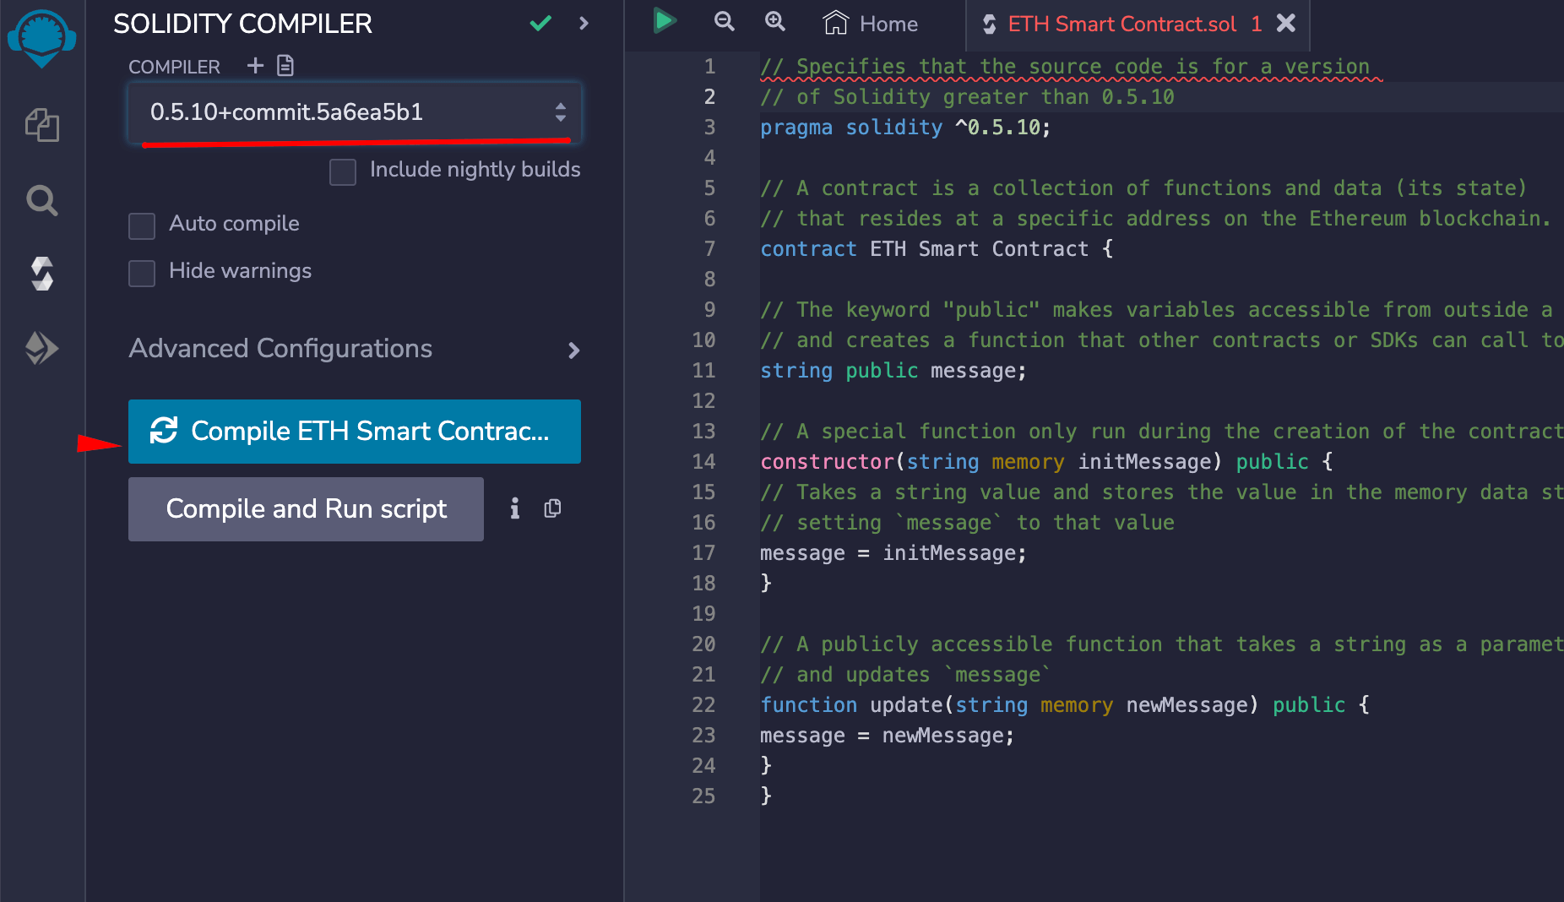Image resolution: width=1564 pixels, height=902 pixels.
Task: Open the Deploy and Run transactions panel
Action: [x=42, y=347]
